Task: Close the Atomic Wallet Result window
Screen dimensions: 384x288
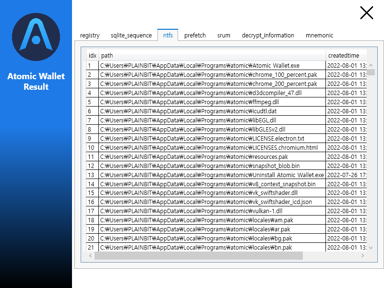Action: tap(366, 13)
